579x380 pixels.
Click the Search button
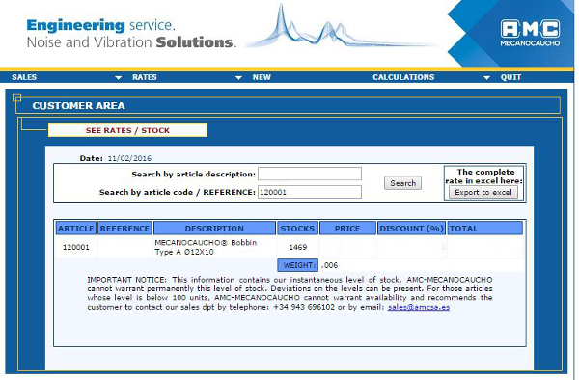[402, 183]
